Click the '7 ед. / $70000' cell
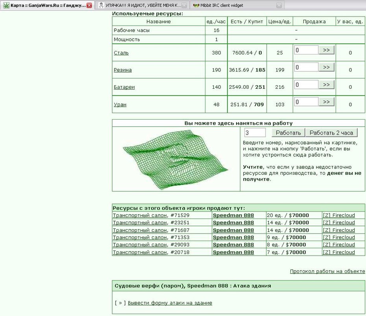 pos(294,252)
